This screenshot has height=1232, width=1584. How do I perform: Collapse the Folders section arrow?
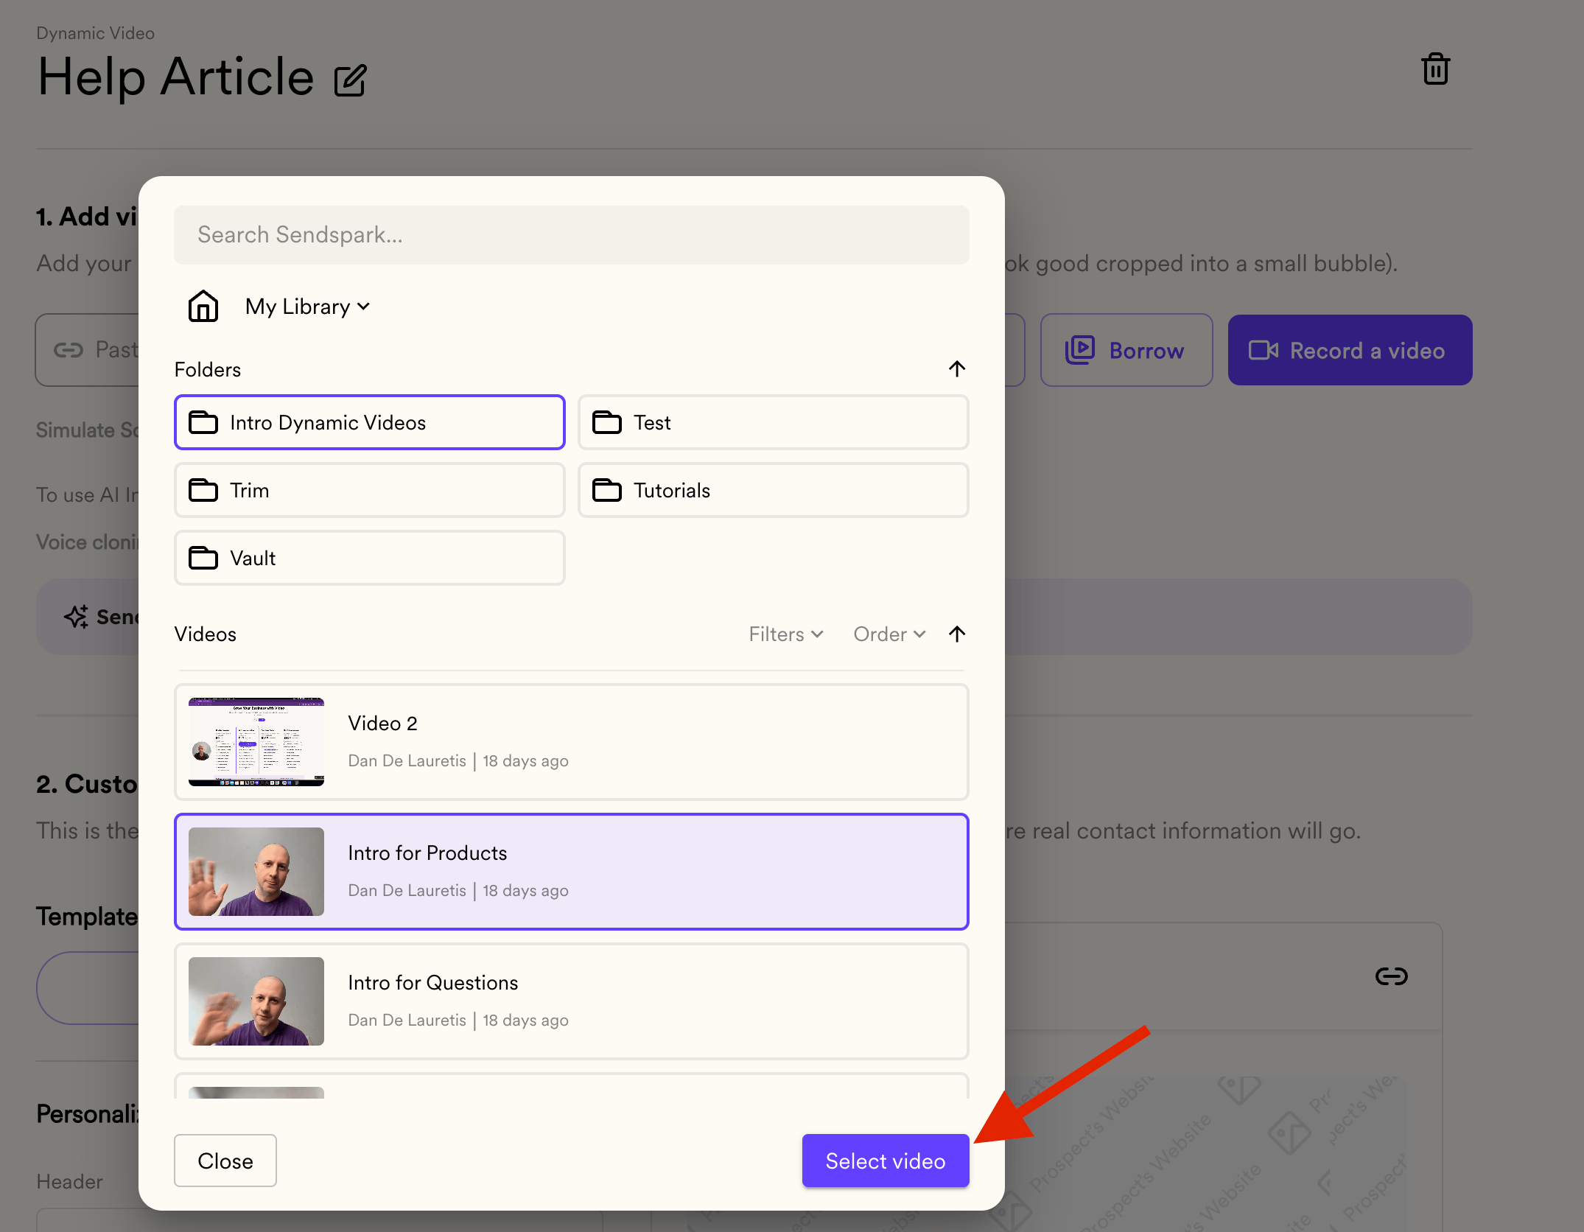coord(957,368)
